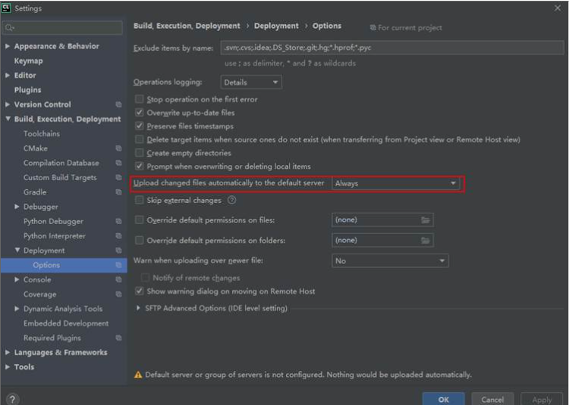Open the upload automatically Always dropdown
The image size is (569, 405).
click(x=395, y=183)
